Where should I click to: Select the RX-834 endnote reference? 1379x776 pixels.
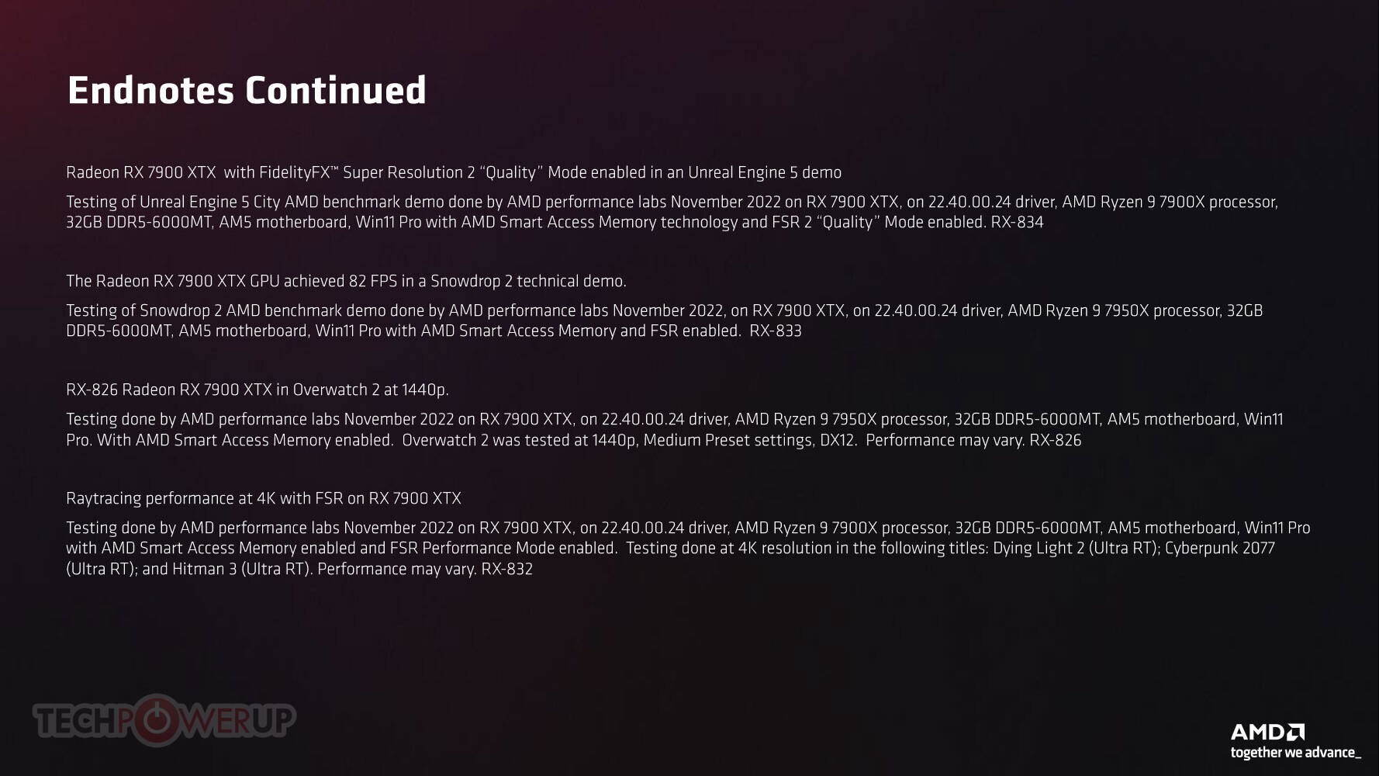click(x=1017, y=223)
